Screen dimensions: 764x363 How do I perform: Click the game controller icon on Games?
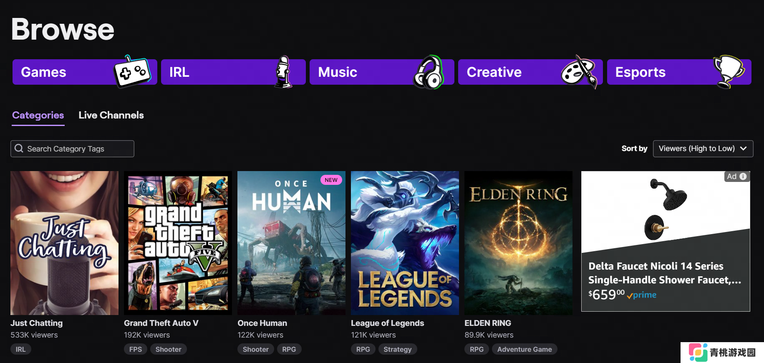(x=132, y=71)
